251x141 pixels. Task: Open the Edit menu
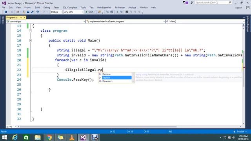11,7
